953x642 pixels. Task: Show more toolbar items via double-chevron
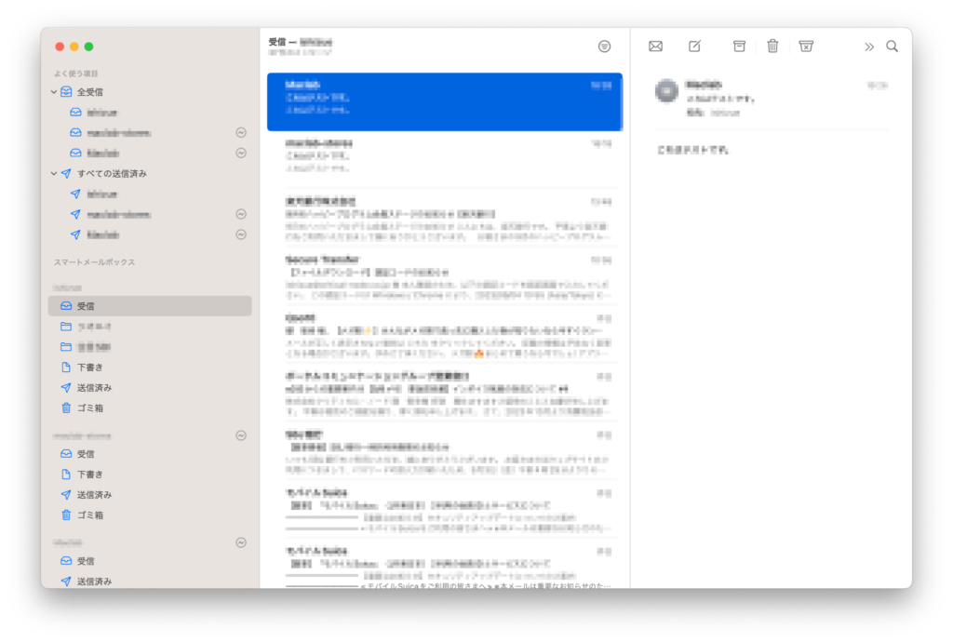pos(869,47)
